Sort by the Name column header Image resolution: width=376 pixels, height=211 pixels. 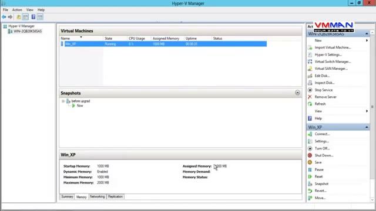point(81,38)
